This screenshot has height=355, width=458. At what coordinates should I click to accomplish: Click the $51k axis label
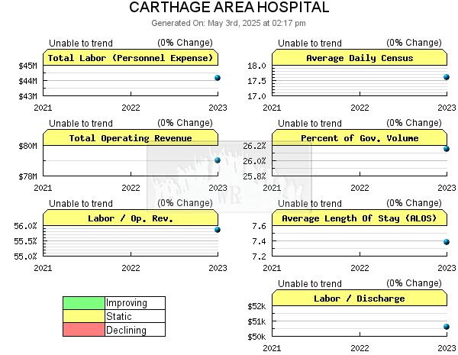click(x=256, y=321)
